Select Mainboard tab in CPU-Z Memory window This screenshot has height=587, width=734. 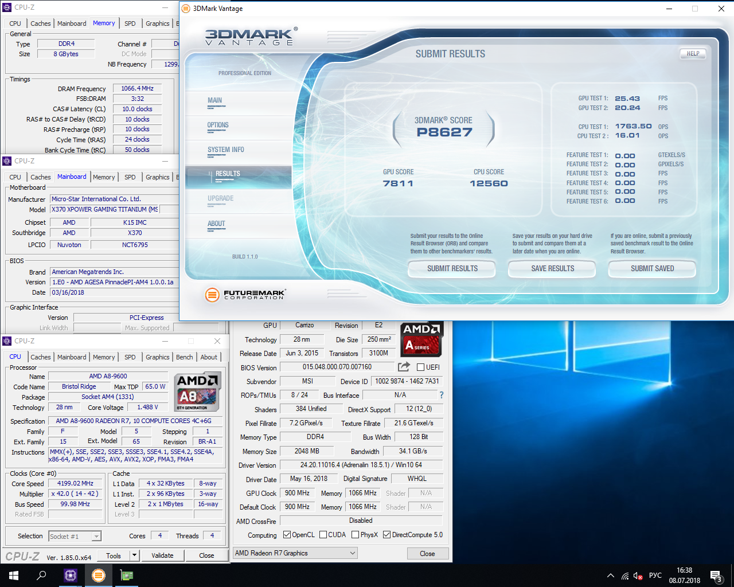pos(72,24)
